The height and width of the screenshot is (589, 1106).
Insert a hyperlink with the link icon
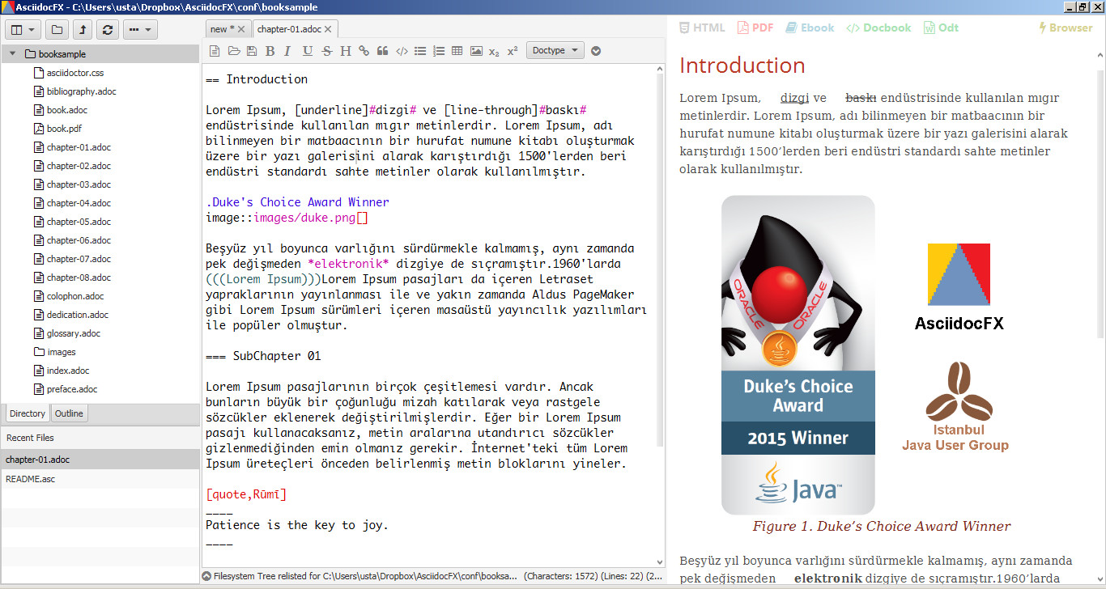364,51
